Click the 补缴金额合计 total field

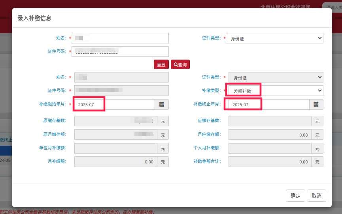(270, 161)
